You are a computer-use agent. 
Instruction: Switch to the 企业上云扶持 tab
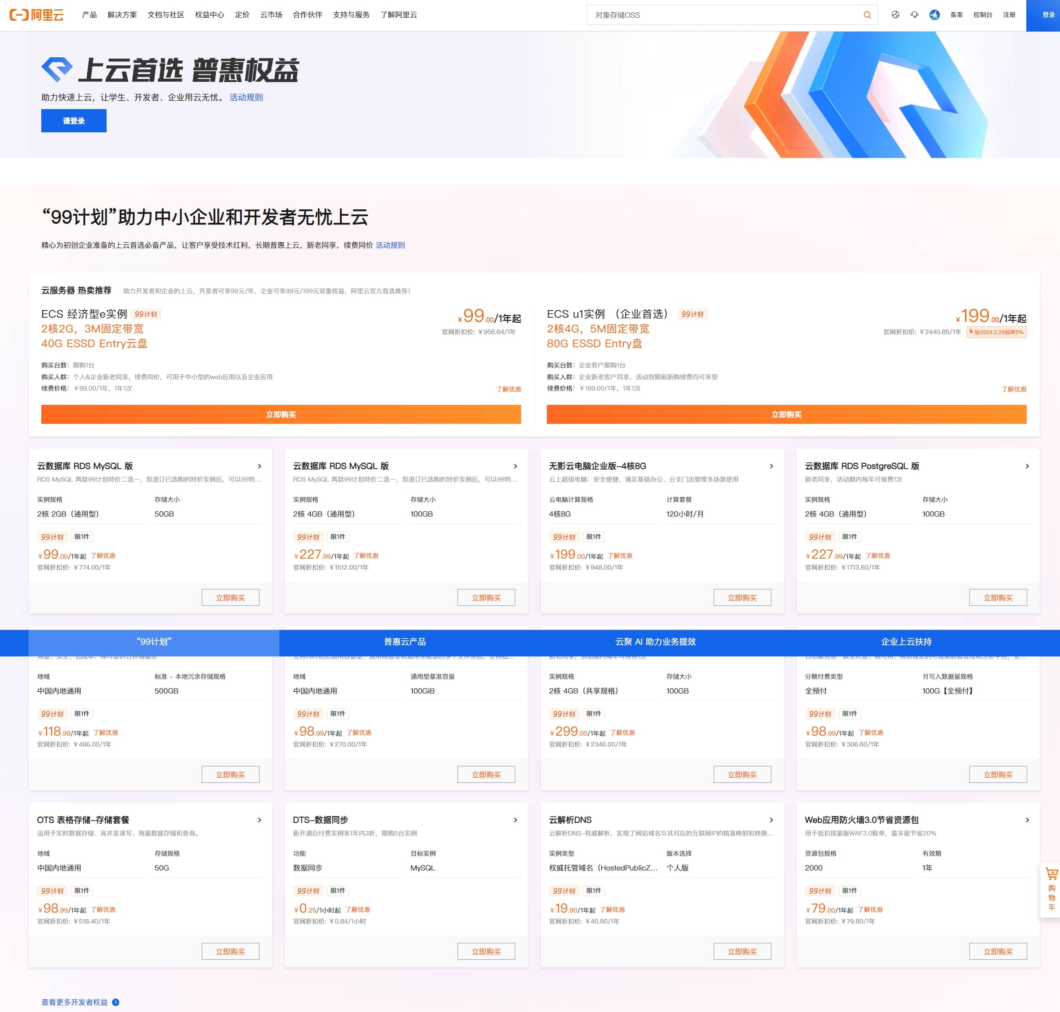click(x=906, y=642)
